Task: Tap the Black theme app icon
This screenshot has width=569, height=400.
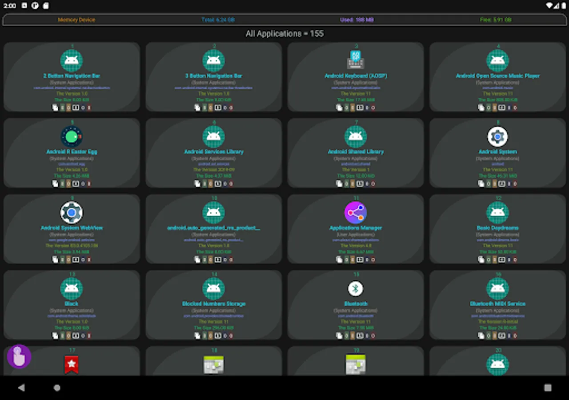Action: pyautogui.click(x=72, y=288)
